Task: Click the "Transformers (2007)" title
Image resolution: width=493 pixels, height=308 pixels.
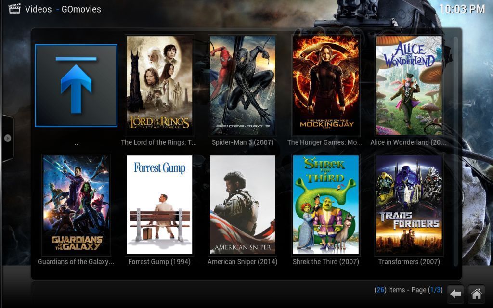Action: 409,262
